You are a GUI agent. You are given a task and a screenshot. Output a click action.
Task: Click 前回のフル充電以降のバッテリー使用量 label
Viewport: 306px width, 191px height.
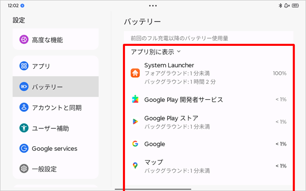[180, 38]
